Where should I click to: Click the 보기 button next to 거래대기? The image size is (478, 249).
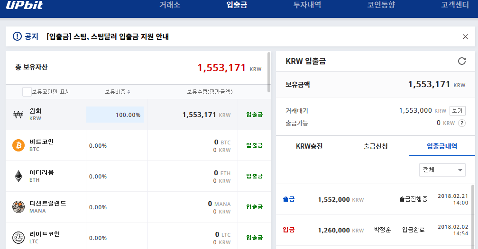pyautogui.click(x=457, y=111)
